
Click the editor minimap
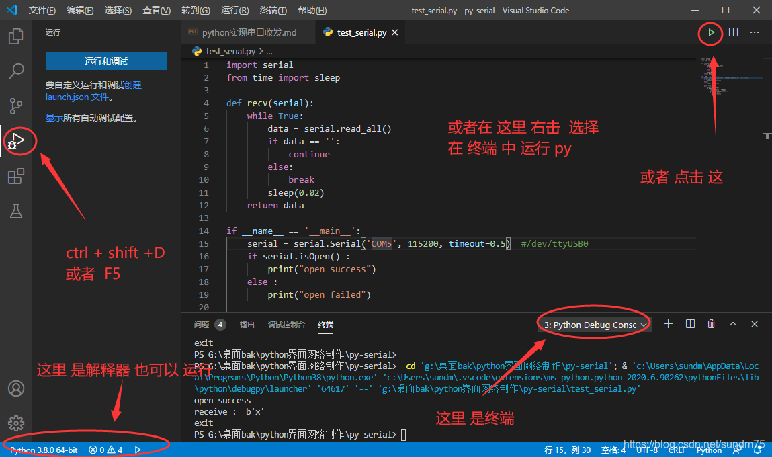(x=732, y=77)
